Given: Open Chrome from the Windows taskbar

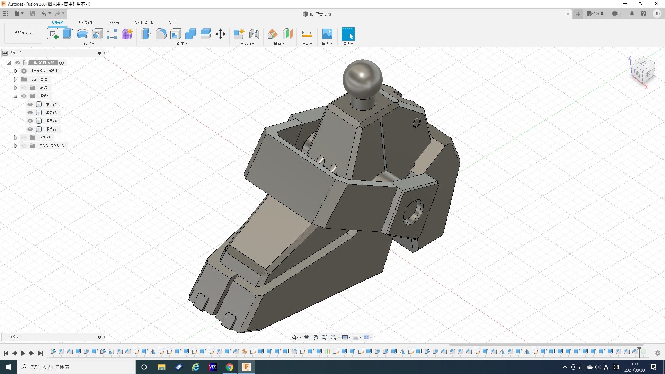Looking at the screenshot, I should coord(229,367).
